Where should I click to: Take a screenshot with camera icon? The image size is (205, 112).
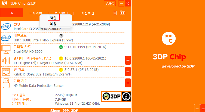pyautogui.click(x=123, y=13)
